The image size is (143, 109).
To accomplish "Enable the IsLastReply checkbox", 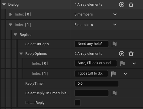I will 78,103.
